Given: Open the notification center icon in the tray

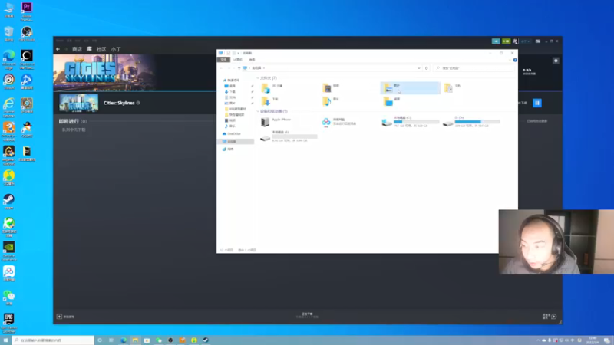Looking at the screenshot, I should pos(606,340).
